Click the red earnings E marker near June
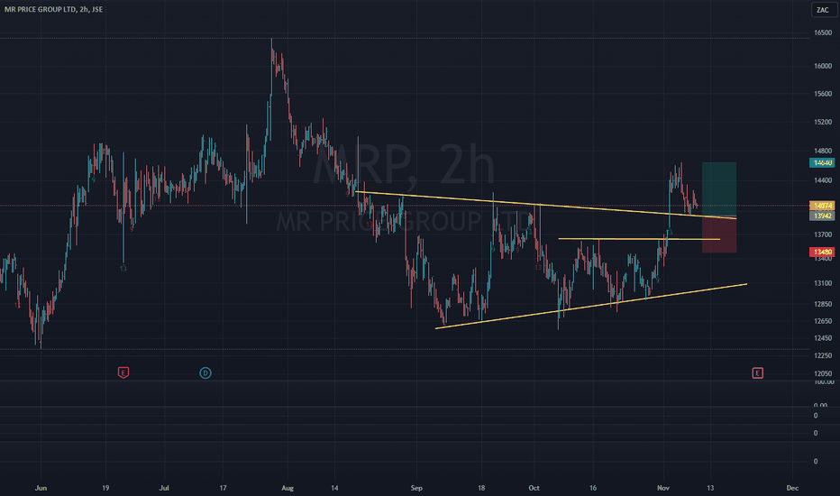The image size is (840, 496). 123,372
